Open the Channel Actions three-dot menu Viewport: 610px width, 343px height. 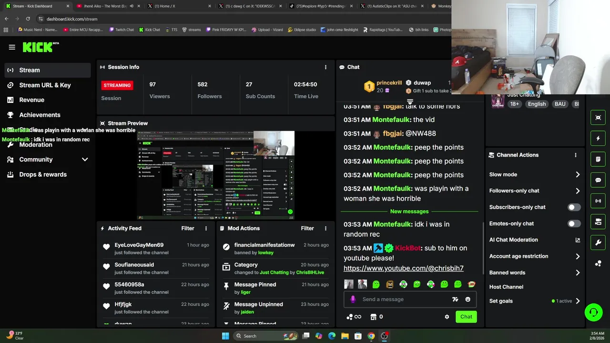click(575, 155)
